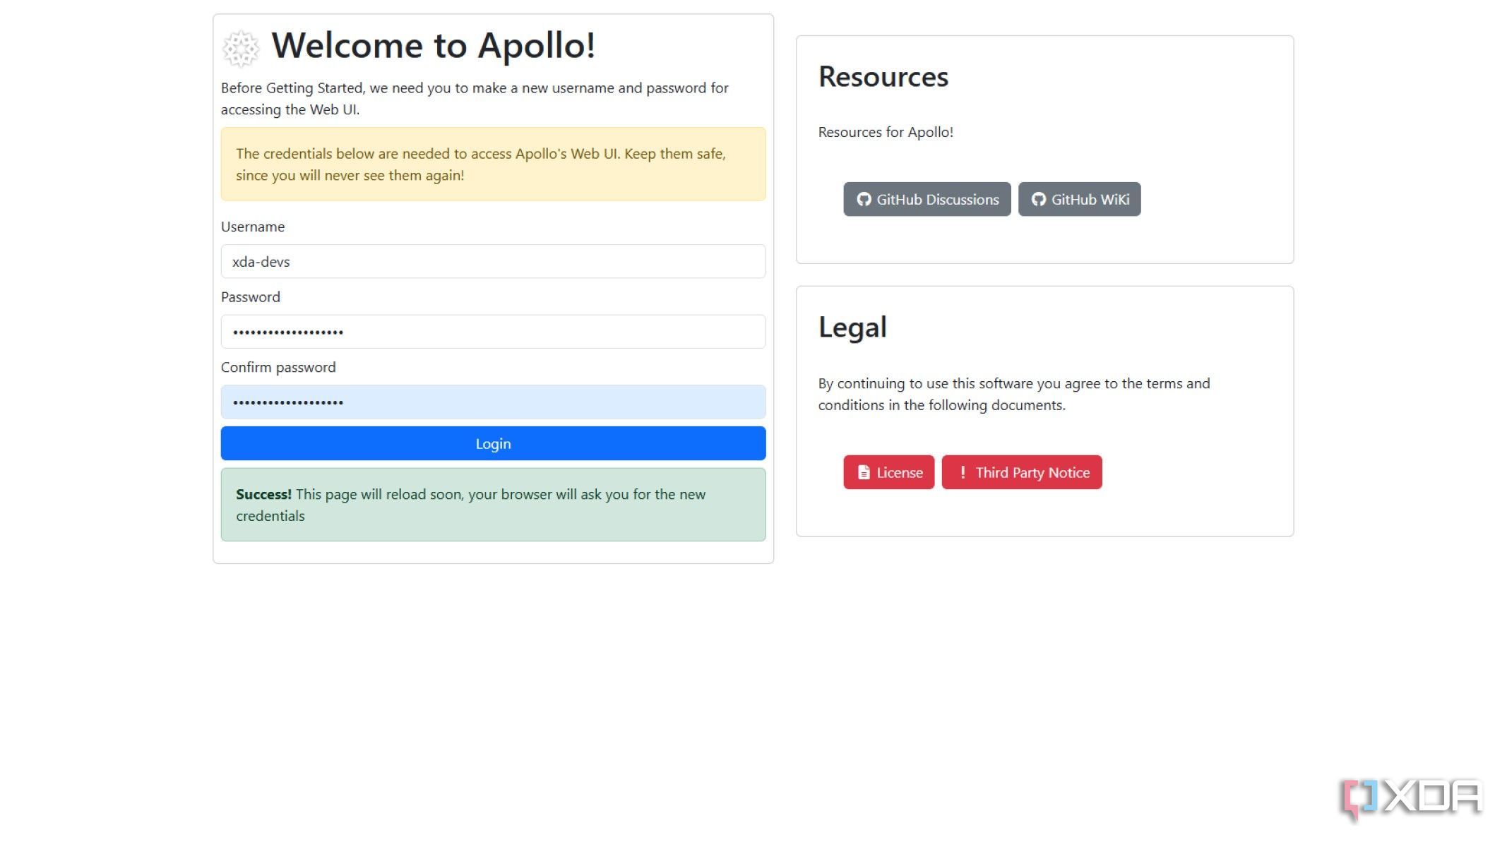Viewport: 1507px width, 847px height.
Task: Click the Confirm password label
Action: coord(278,368)
